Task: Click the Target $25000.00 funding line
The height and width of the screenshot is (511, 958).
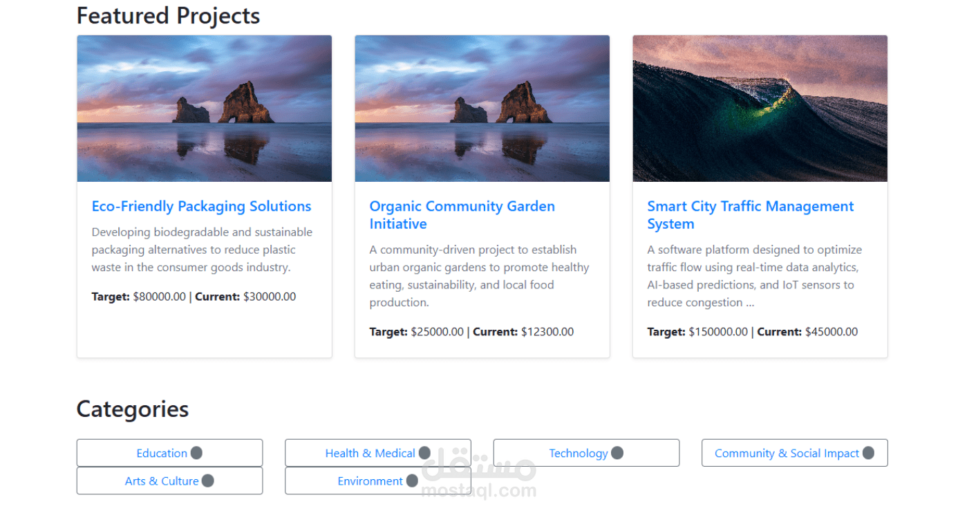Action: point(471,332)
